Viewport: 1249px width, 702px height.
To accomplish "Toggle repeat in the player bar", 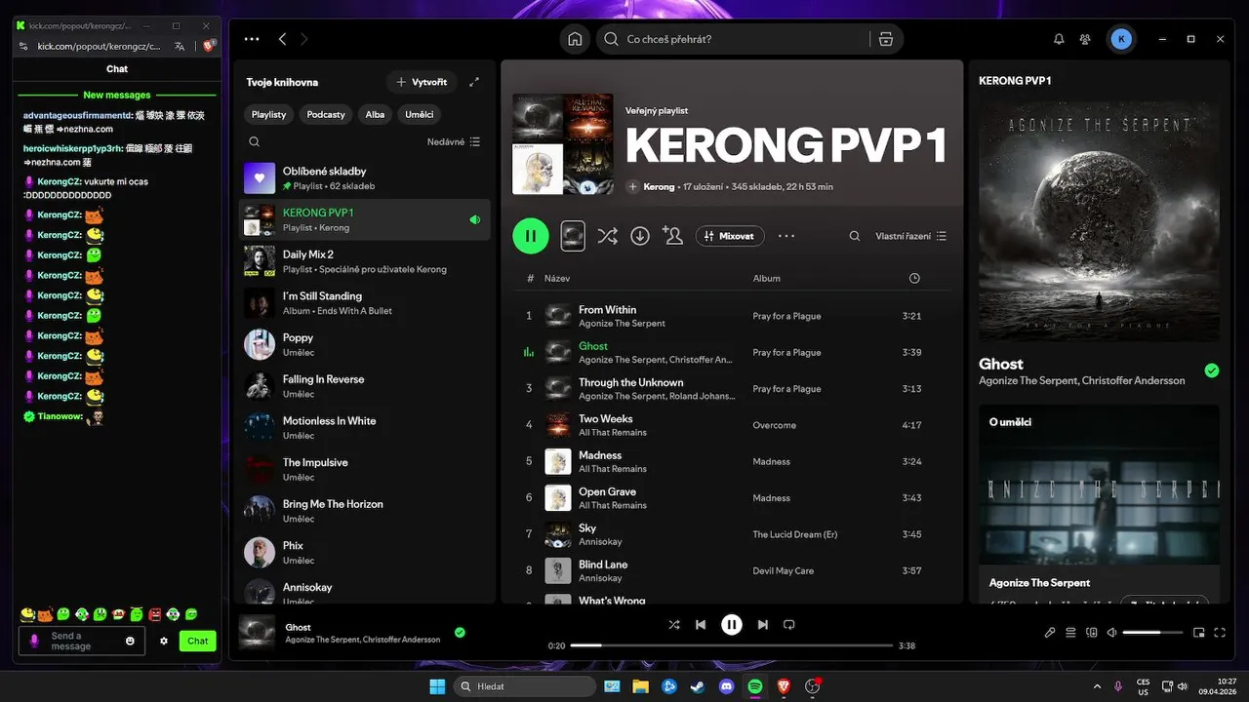I will pos(789,624).
